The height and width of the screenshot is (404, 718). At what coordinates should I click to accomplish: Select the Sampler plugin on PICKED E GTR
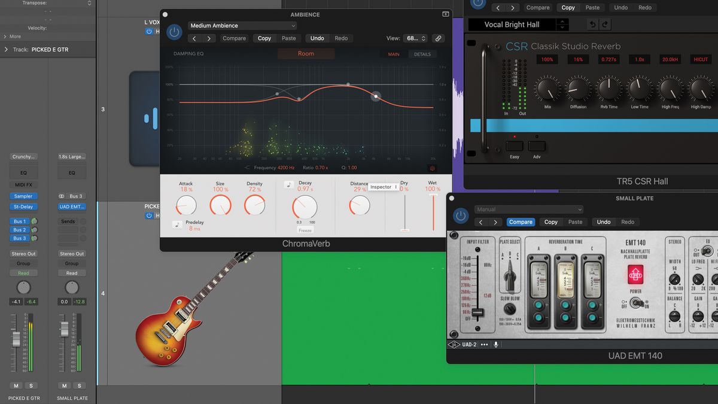click(x=23, y=196)
